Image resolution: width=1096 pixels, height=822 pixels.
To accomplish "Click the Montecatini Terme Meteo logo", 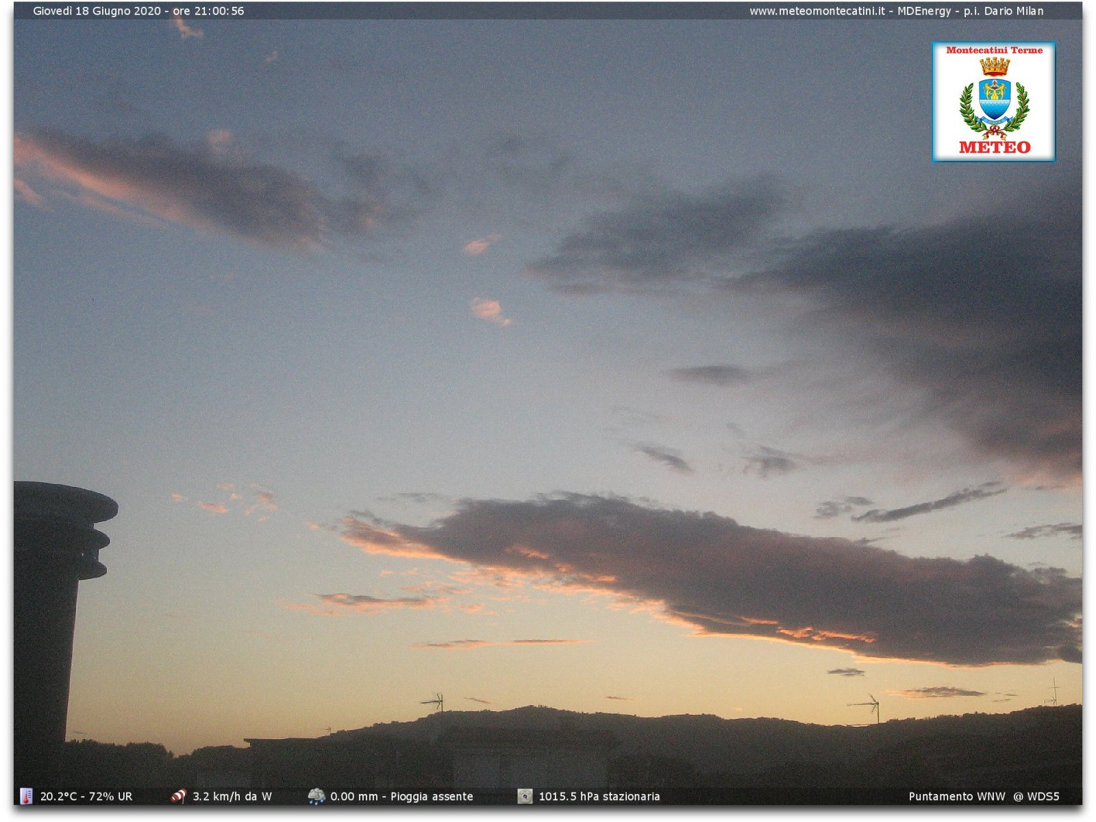I will coord(993,102).
